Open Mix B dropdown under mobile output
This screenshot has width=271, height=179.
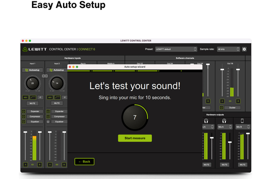[x=243, y=127]
